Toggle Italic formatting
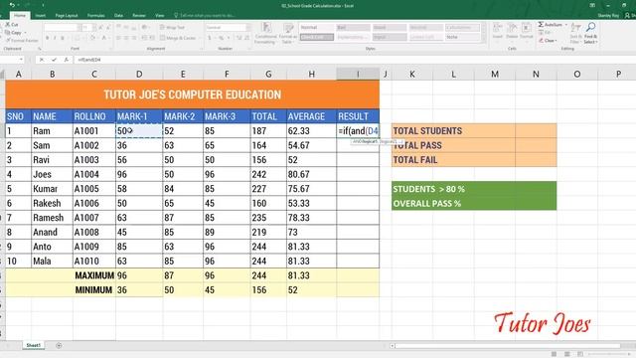636x358 pixels. pos(55,38)
